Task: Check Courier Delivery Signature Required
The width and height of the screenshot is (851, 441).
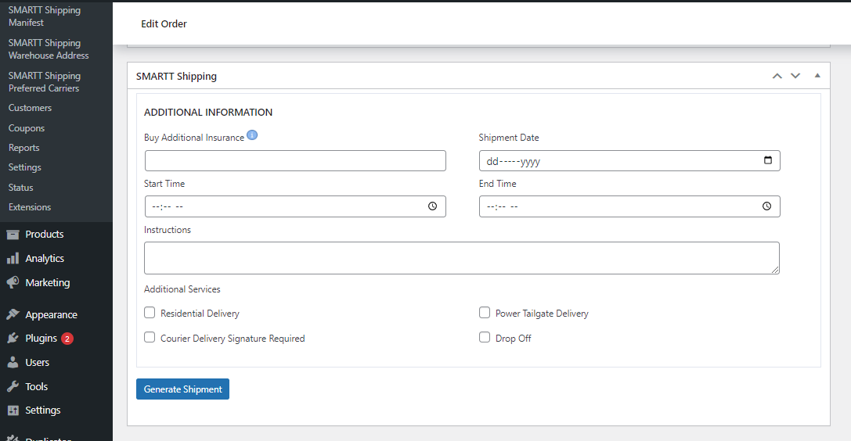Action: point(150,338)
